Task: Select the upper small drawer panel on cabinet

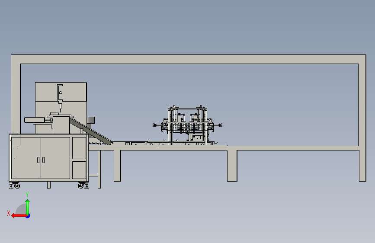Action: point(79,148)
